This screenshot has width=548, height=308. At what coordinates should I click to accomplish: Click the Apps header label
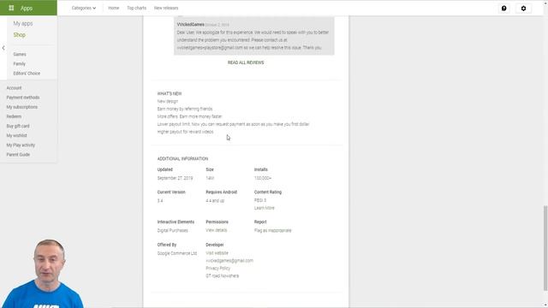coord(27,8)
